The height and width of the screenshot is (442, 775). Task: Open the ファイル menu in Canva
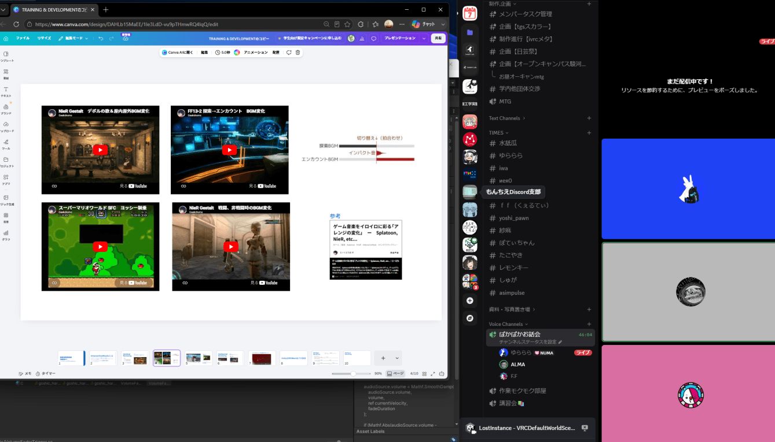[x=23, y=38]
